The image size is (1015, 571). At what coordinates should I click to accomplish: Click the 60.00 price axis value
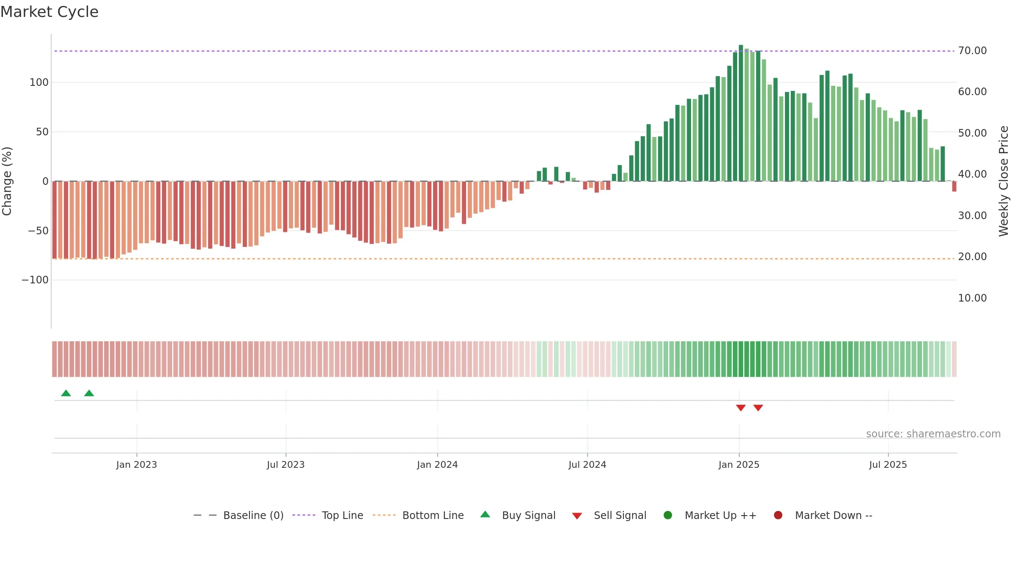point(972,92)
